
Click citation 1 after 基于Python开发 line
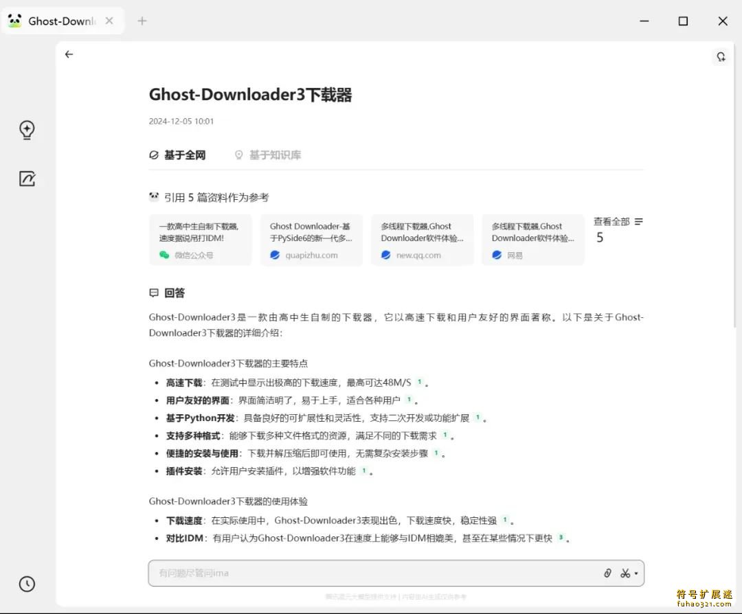point(477,417)
